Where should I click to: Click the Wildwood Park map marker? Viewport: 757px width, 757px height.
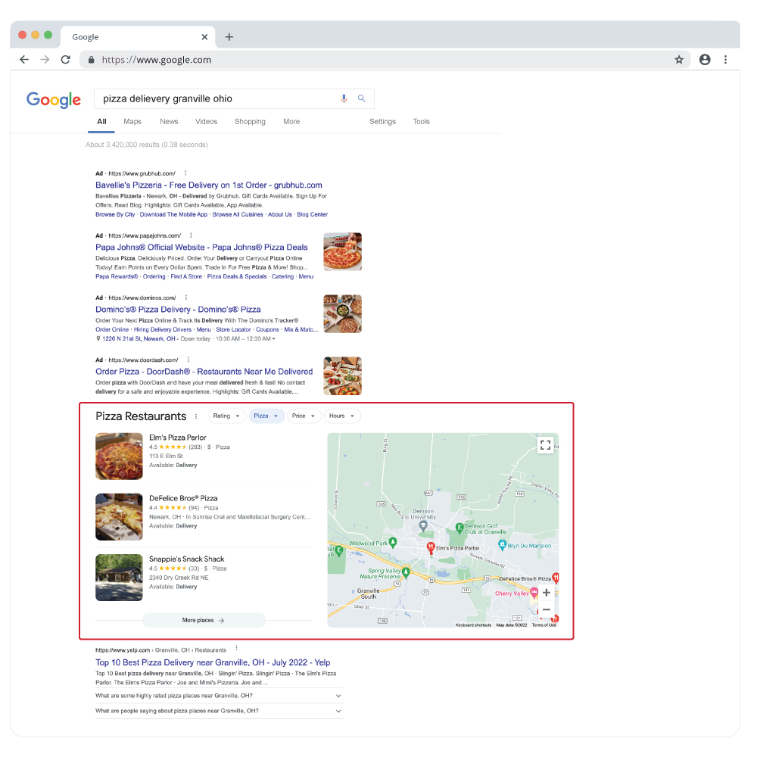(393, 543)
